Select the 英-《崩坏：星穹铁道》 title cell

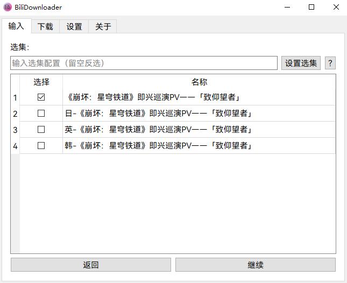coord(199,130)
